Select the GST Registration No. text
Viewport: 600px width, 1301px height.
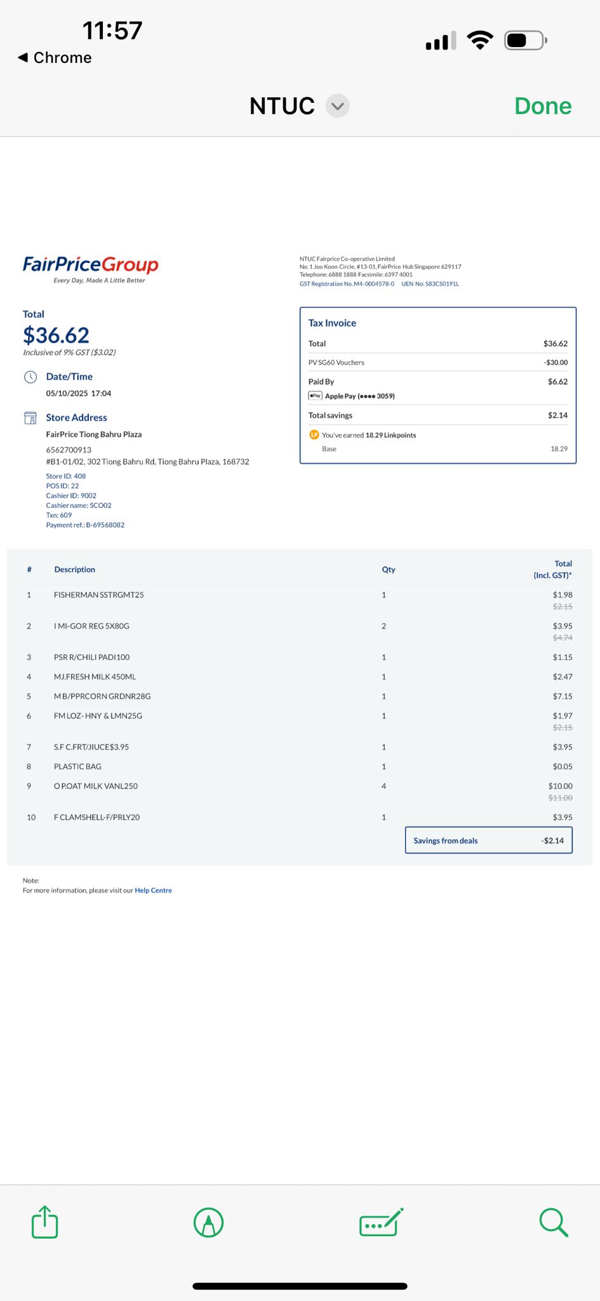[347, 284]
